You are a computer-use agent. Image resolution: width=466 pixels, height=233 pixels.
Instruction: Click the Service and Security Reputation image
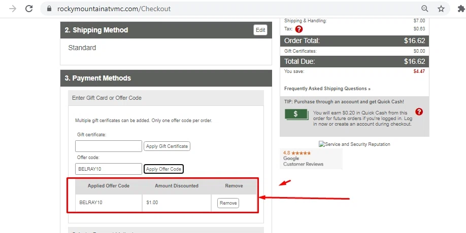click(x=354, y=144)
